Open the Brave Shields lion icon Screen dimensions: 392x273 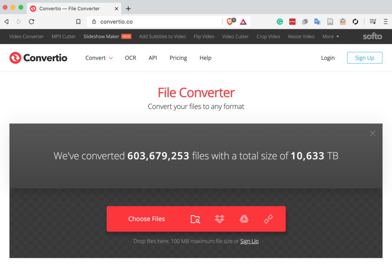point(230,21)
